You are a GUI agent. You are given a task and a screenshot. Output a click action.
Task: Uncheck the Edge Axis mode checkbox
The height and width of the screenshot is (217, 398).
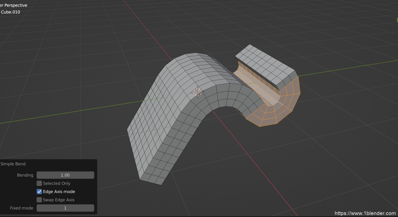(39, 192)
